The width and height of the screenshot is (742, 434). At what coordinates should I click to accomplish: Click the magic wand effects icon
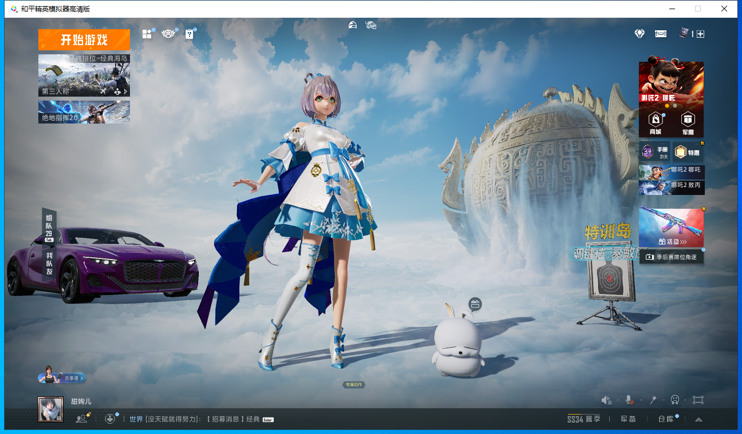pos(652,400)
